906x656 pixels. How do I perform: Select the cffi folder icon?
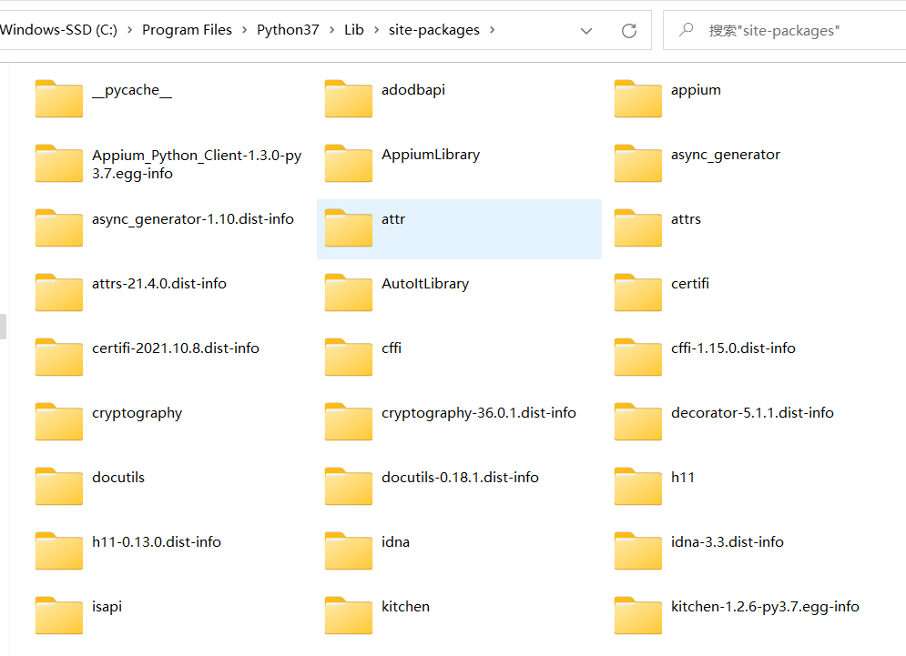(349, 358)
